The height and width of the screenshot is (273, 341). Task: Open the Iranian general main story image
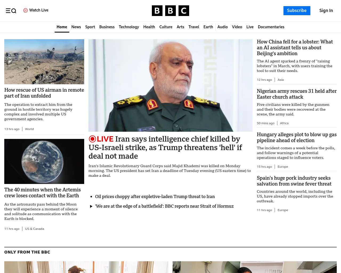coord(170,85)
